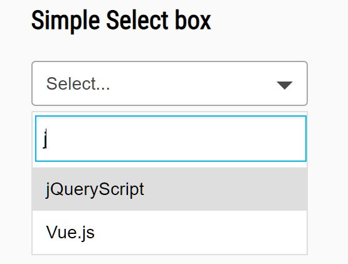Choose jQueryScript from the option list
The image size is (348, 264).
[x=169, y=189]
